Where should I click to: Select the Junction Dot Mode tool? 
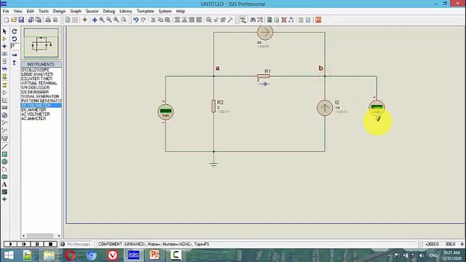click(x=4, y=46)
